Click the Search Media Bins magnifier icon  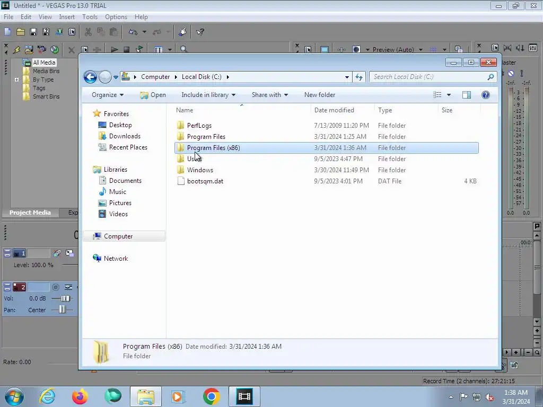coord(183,49)
